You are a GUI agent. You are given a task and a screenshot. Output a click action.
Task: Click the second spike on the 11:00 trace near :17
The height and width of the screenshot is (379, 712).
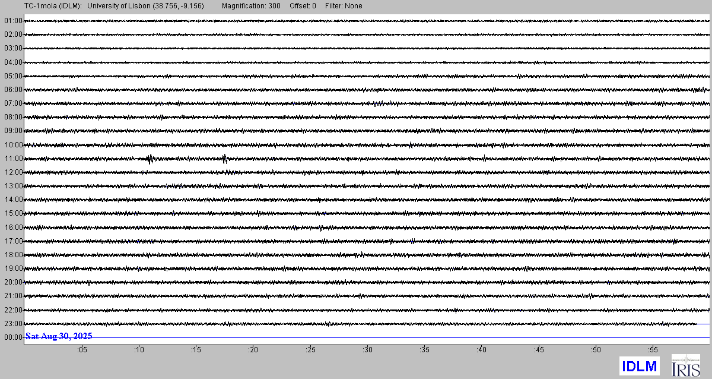(225, 158)
